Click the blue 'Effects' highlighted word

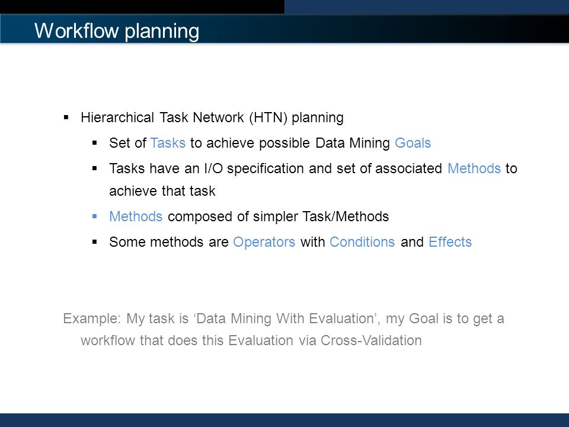[450, 242]
